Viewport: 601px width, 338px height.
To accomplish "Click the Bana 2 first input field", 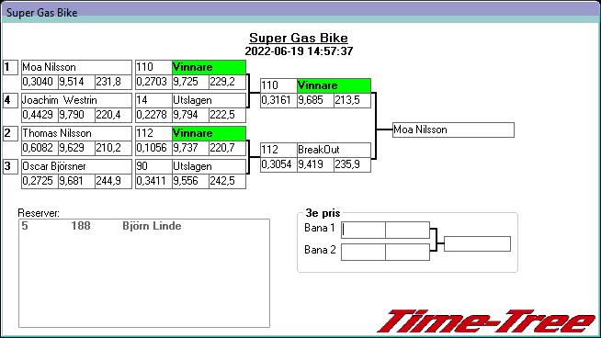I will coord(363,253).
